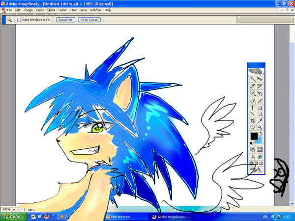Viewport: 295px width, 221px height.
Task: Click vertical scrollbar down arrow
Action: 292,203
